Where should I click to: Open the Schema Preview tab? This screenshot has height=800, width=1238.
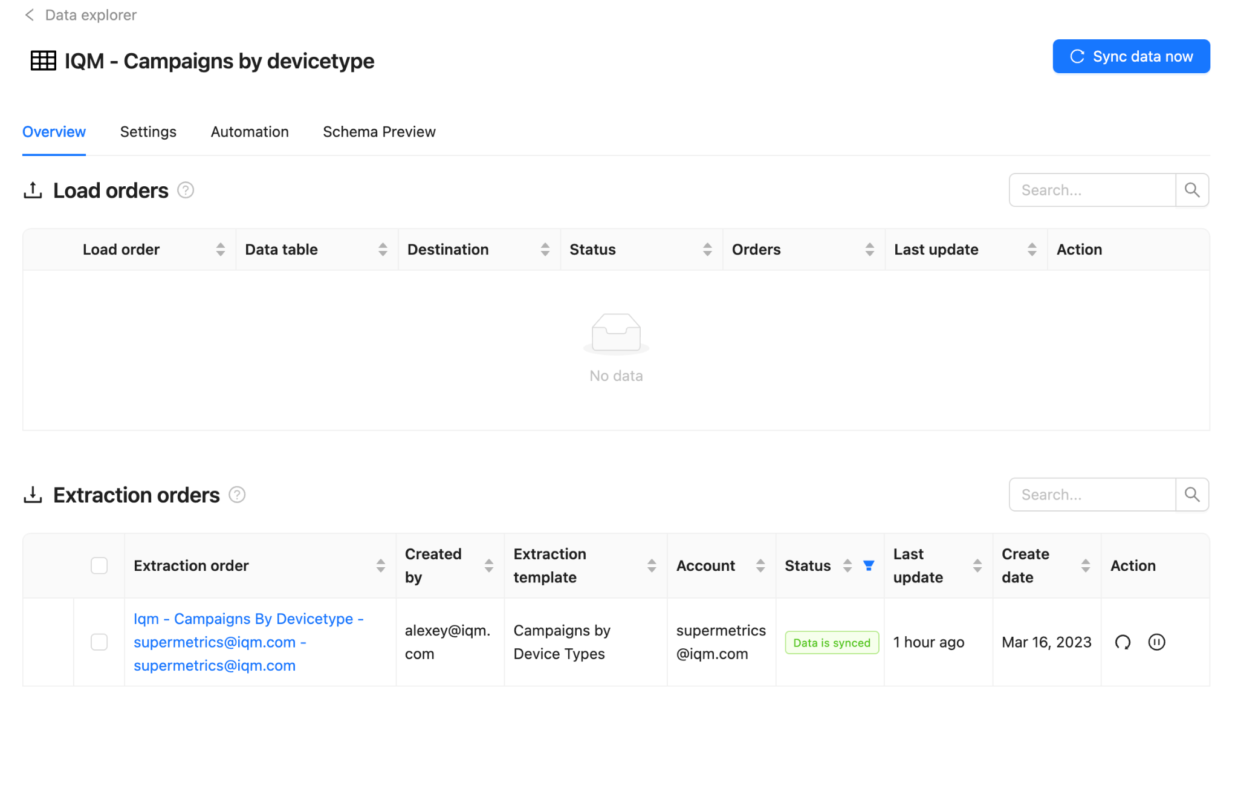379,132
